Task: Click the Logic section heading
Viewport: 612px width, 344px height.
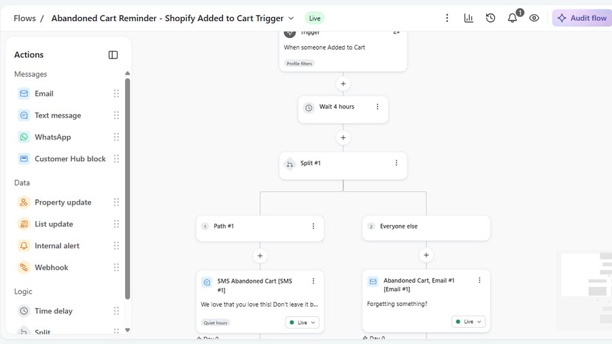Action: tap(23, 292)
